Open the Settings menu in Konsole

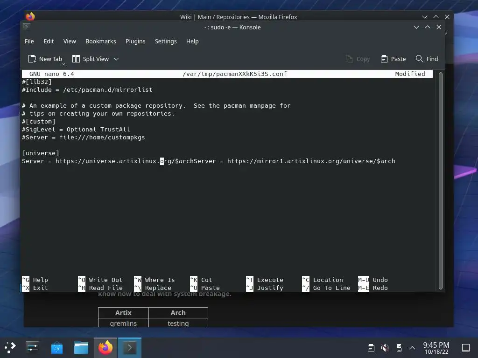coord(166,41)
